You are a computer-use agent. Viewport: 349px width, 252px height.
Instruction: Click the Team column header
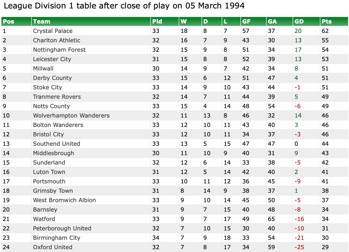pyautogui.click(x=42, y=22)
